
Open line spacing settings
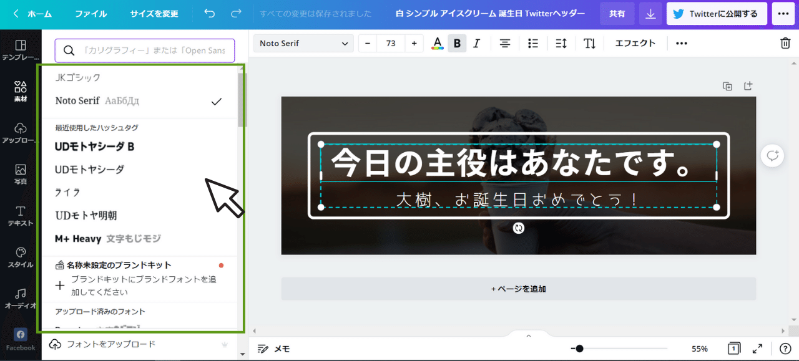point(561,43)
